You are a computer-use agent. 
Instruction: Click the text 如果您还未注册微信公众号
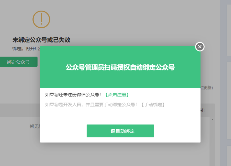point(73,95)
